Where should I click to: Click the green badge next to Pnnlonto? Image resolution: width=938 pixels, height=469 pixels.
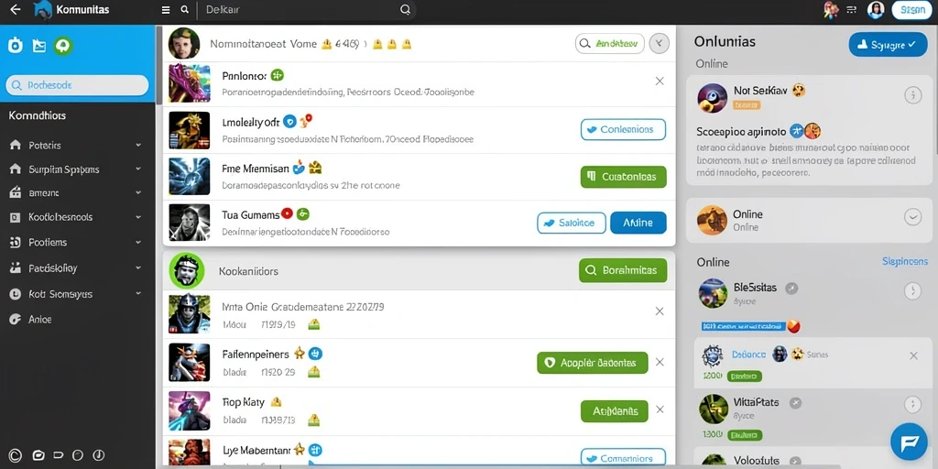(x=277, y=75)
